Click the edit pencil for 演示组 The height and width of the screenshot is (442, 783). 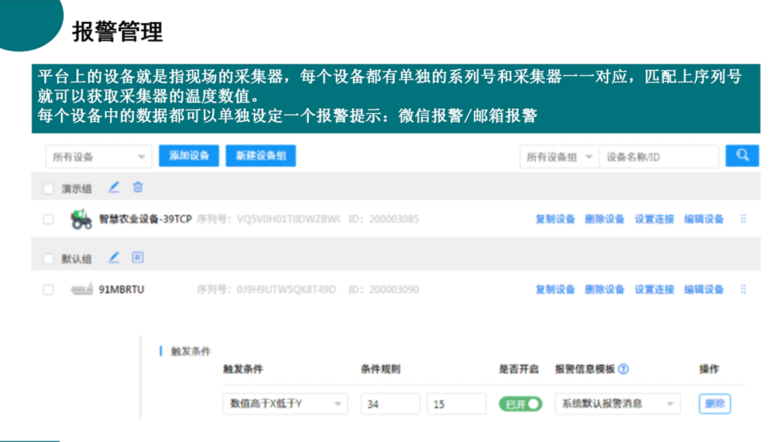tap(114, 187)
